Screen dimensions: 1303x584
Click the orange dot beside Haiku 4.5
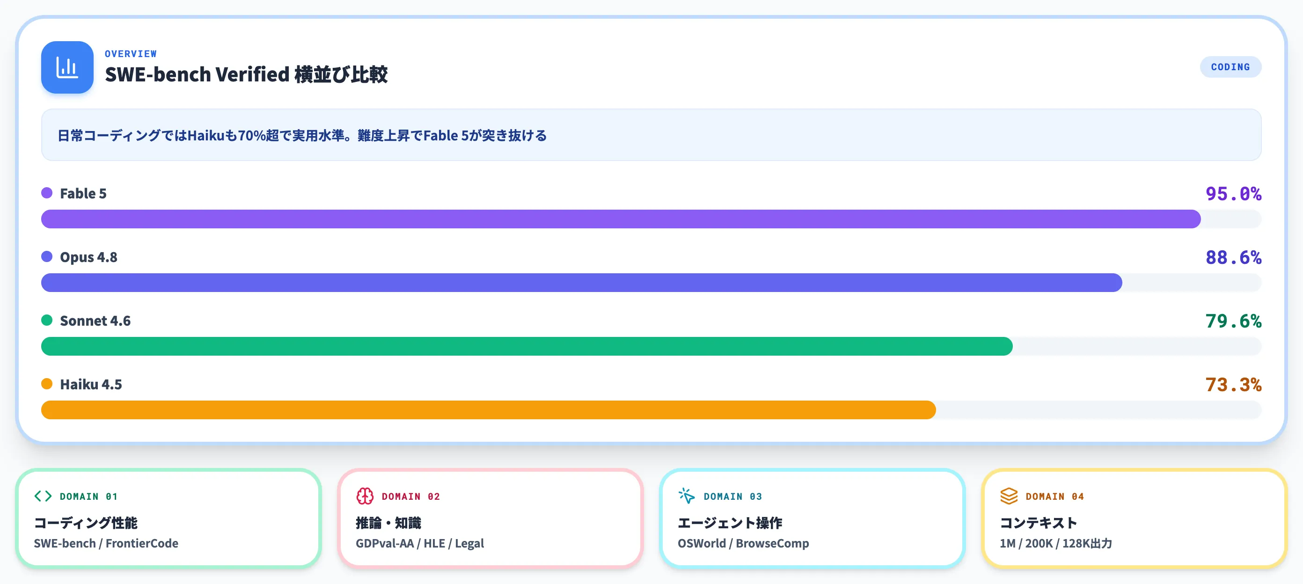(x=47, y=384)
